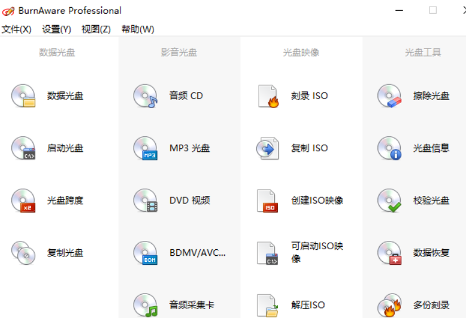Click the 数据光盘 gray column header
This screenshot has width=466, height=318.
[57, 53]
